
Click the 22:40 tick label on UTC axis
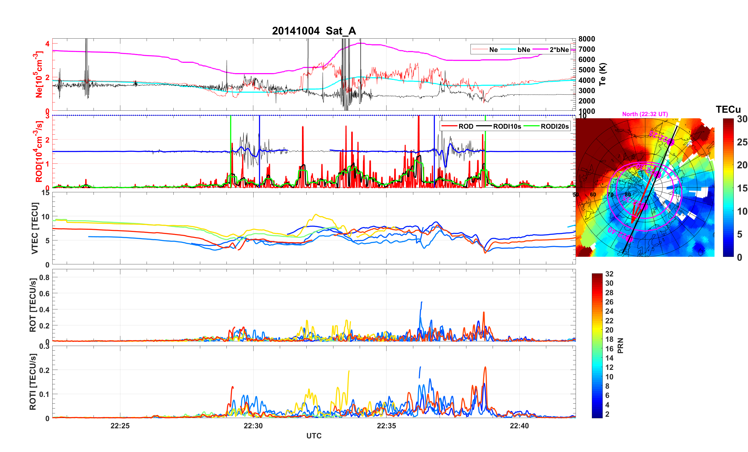(x=519, y=425)
